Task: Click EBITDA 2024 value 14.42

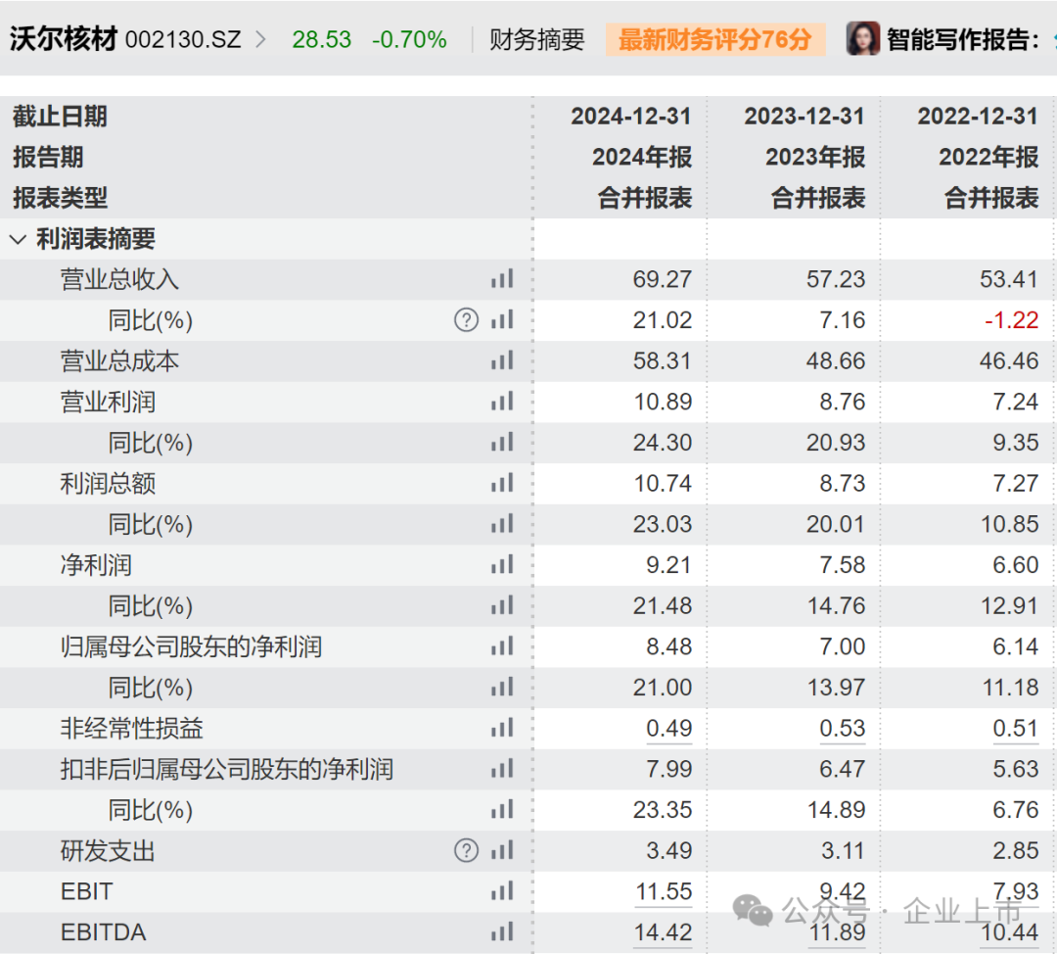Action: tap(664, 932)
